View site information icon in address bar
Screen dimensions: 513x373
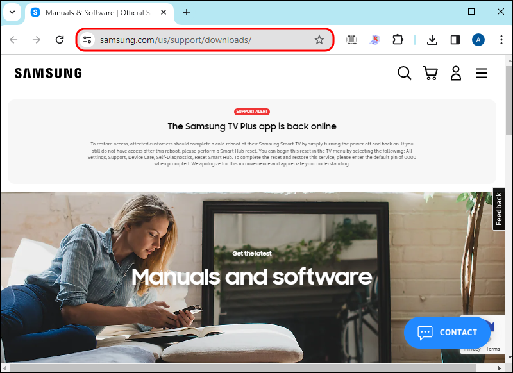(87, 40)
